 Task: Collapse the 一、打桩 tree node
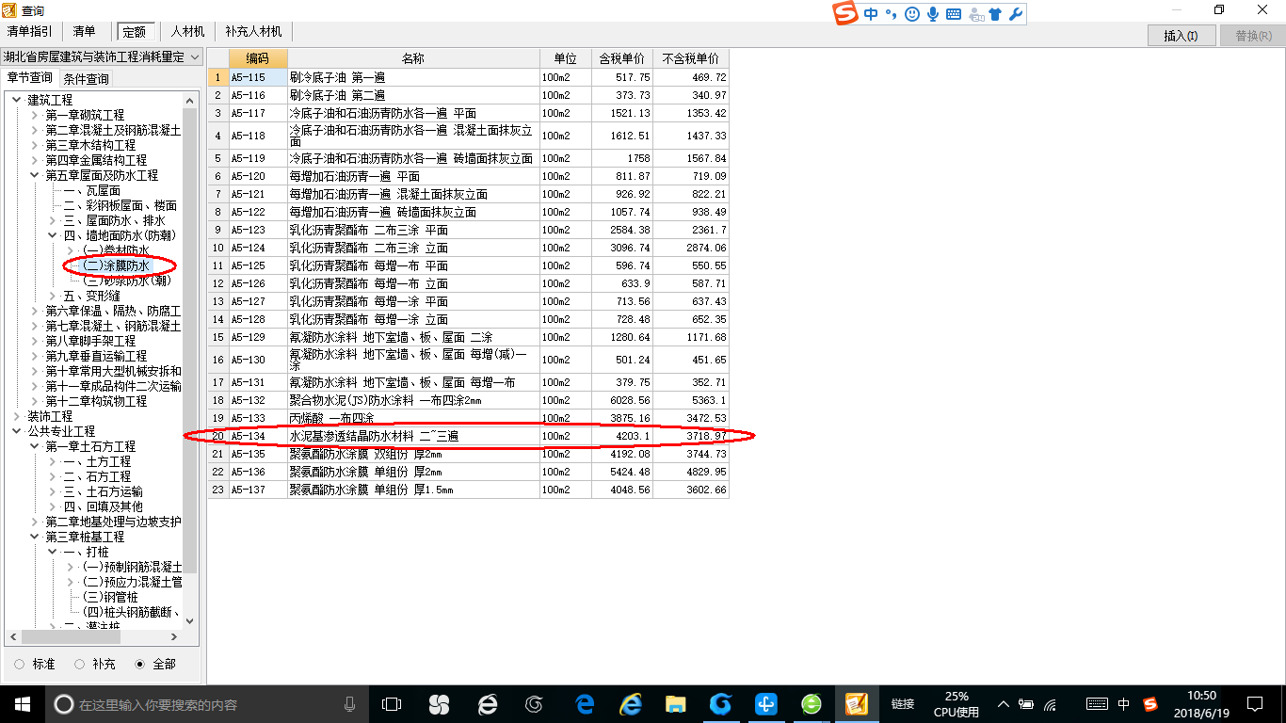coord(53,552)
